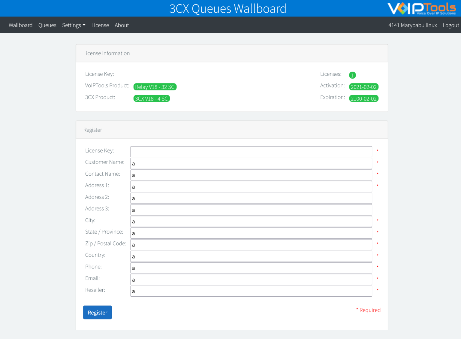The height and width of the screenshot is (339, 461).
Task: Click inside the License Key input field
Action: click(x=251, y=152)
